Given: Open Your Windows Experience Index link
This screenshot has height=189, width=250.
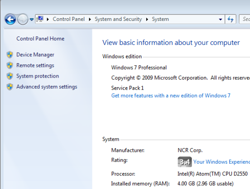Looking at the screenshot, I should pyautogui.click(x=221, y=162).
